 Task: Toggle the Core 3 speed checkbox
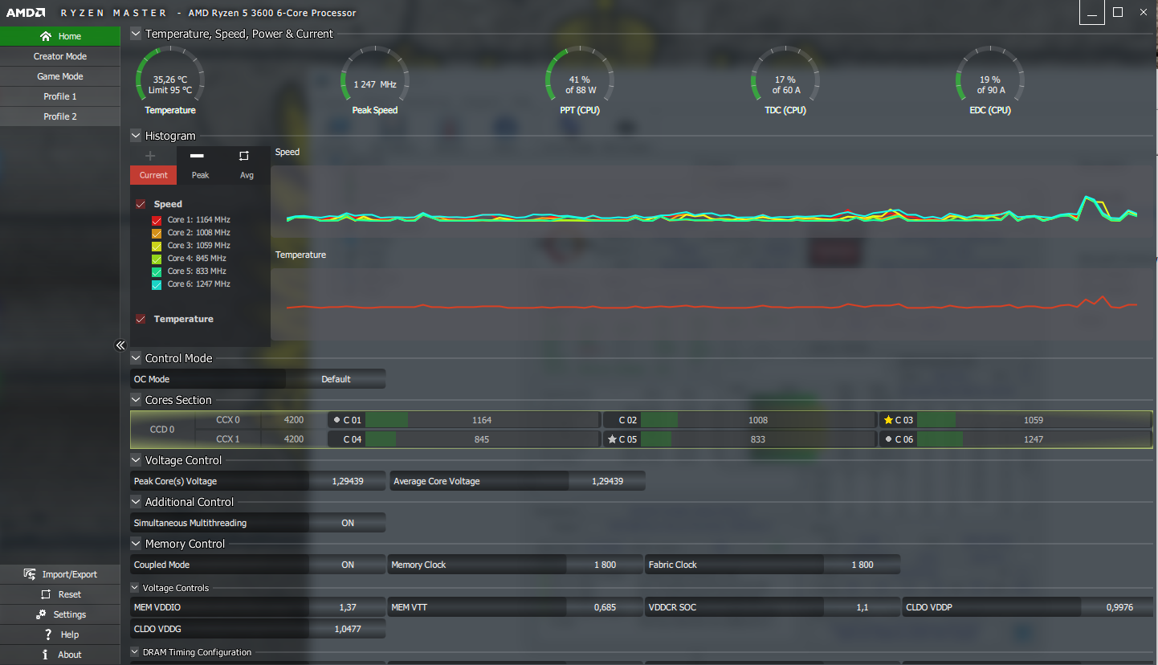(x=157, y=246)
